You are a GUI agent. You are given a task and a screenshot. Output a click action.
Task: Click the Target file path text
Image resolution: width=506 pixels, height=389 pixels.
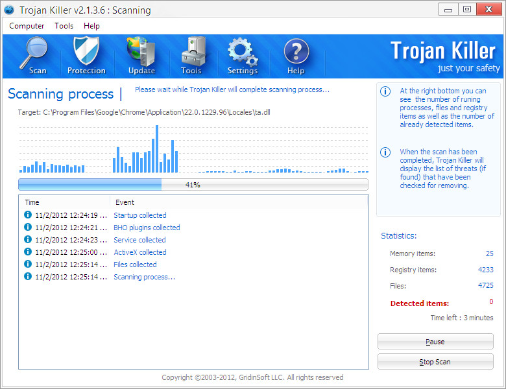tap(144, 112)
